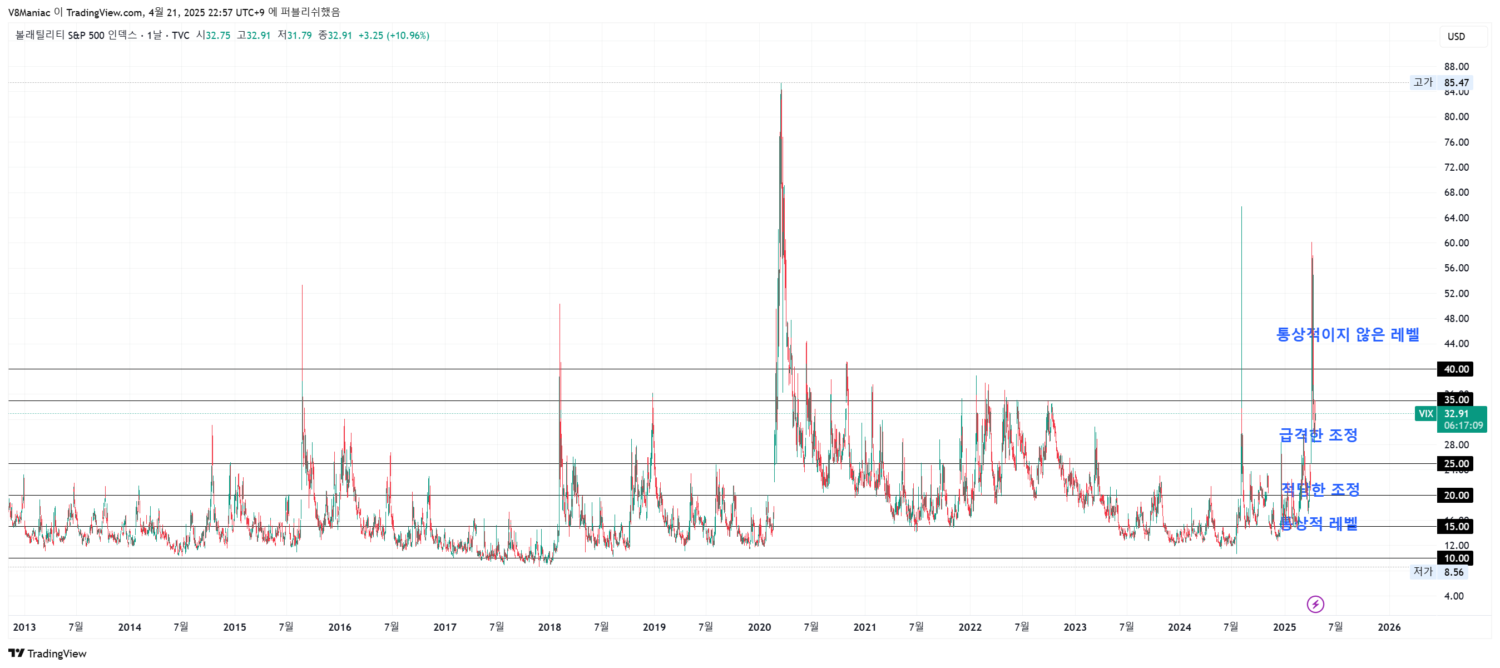This screenshot has width=1500, height=668.
Task: Click the 15.00 horizontal line label
Action: [x=1456, y=527]
